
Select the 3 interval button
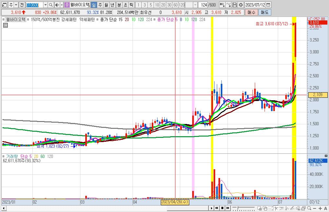click(x=145, y=5)
